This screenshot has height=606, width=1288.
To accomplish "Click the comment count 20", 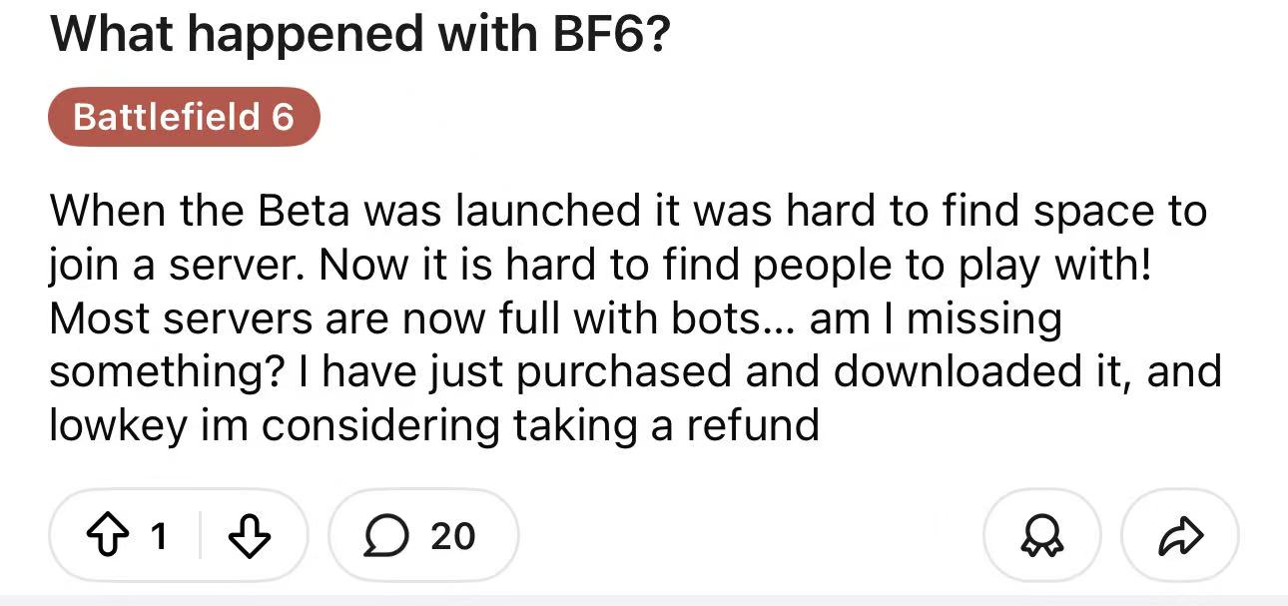I will (452, 537).
